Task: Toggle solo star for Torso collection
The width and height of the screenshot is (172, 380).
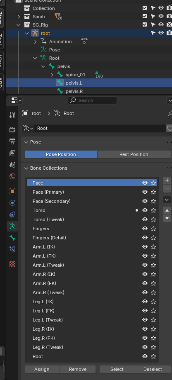Action: tap(153, 210)
